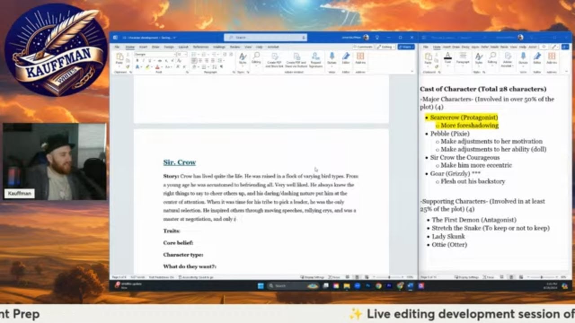The image size is (575, 323).
Task: Toggle Italic in the left Word ribbon
Action: click(143, 61)
